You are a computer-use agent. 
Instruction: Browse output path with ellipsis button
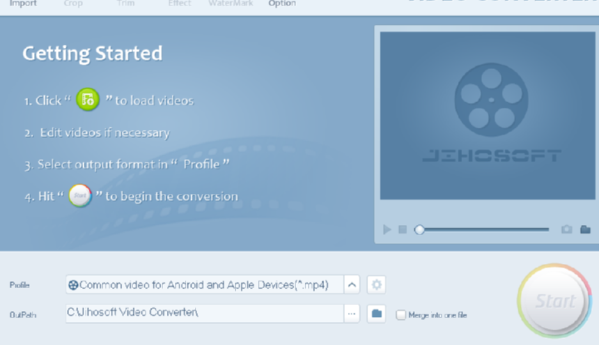pos(352,314)
